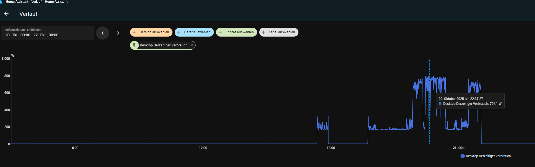Click the Bereich auswählen chip
The width and height of the screenshot is (535, 167).
click(x=151, y=32)
